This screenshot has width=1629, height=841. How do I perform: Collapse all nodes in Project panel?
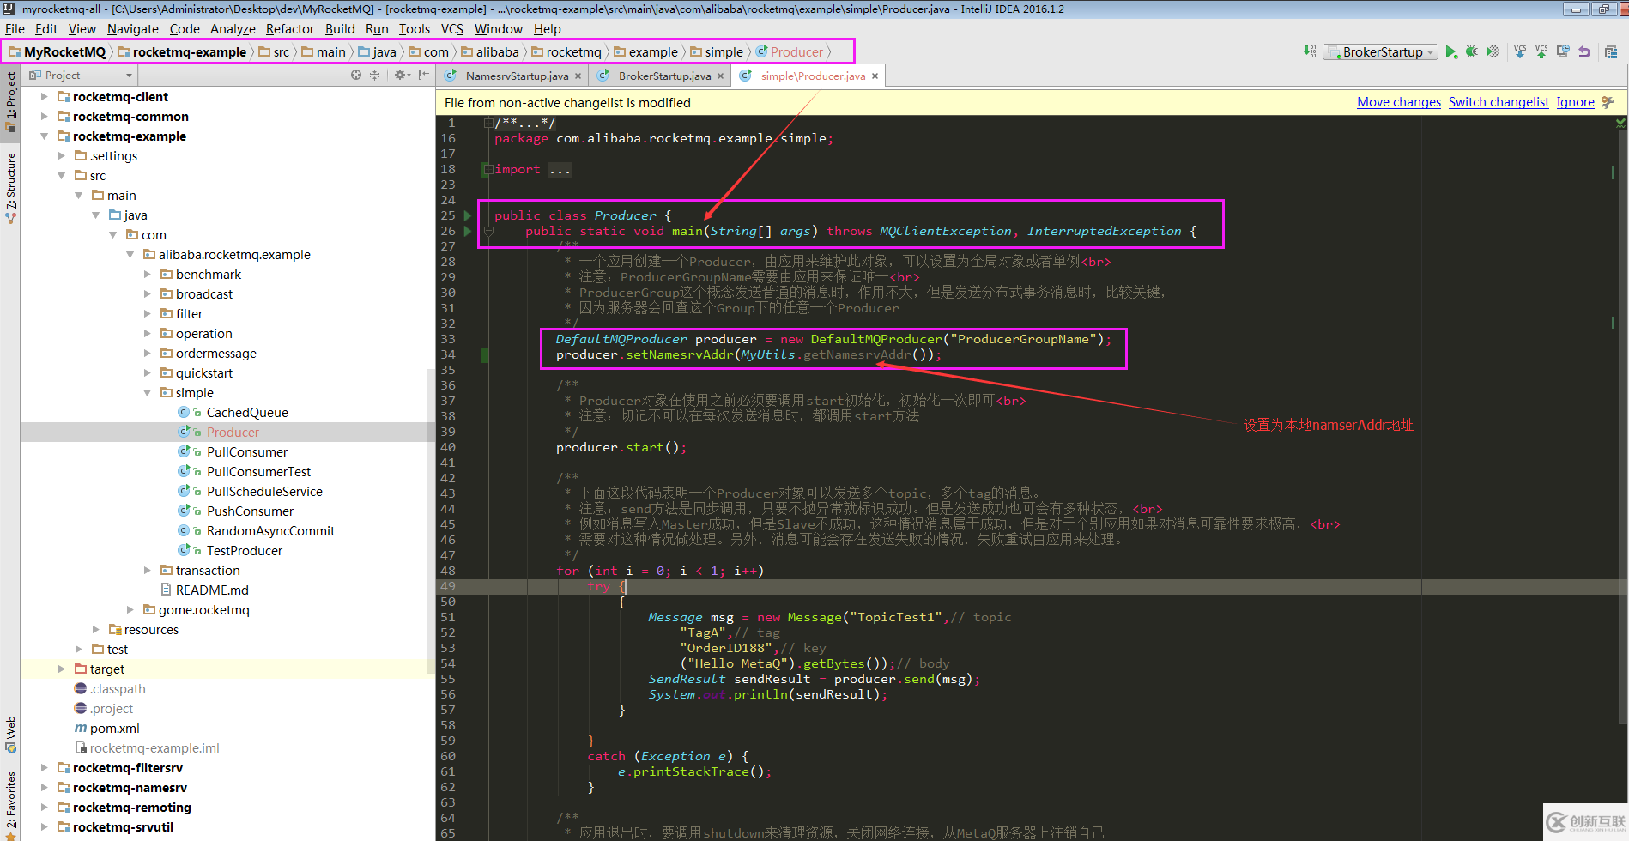374,76
